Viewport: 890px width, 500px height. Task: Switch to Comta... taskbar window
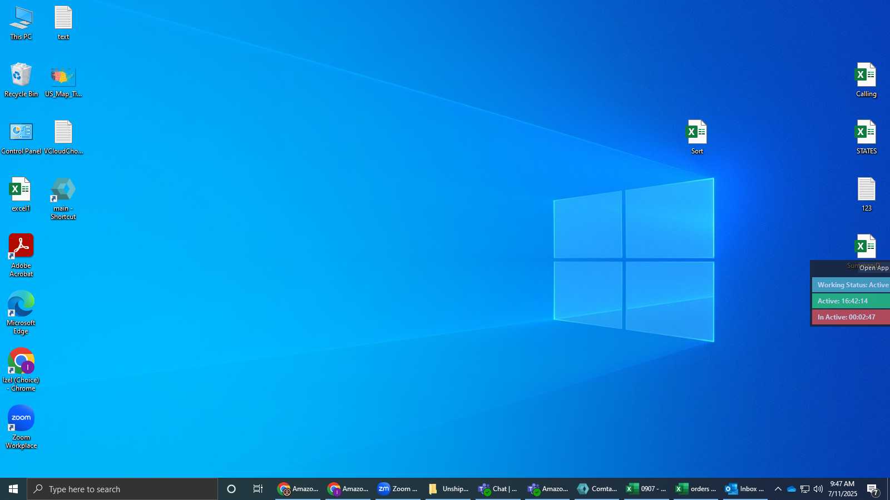(597, 489)
